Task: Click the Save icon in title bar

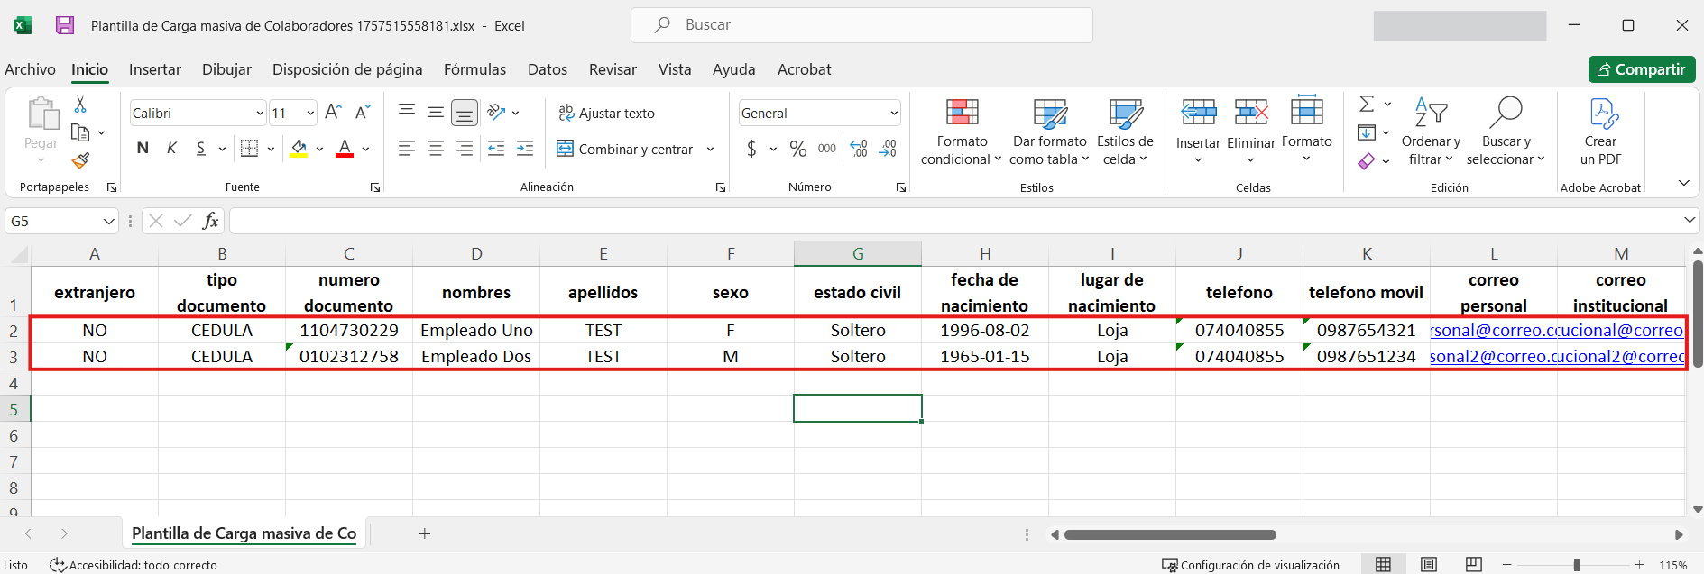Action: [x=65, y=25]
